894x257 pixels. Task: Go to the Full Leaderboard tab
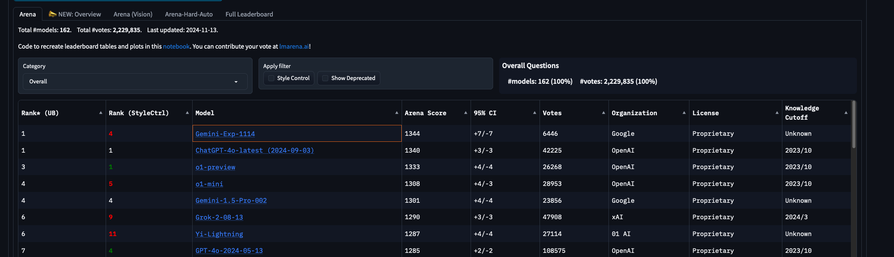click(249, 14)
